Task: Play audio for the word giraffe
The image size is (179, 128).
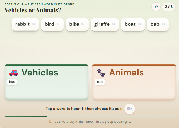Action: tap(113, 24)
